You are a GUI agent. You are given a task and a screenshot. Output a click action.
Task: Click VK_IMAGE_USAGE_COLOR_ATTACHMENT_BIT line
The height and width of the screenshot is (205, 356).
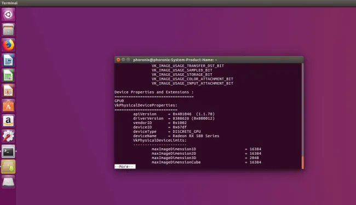[192, 79]
